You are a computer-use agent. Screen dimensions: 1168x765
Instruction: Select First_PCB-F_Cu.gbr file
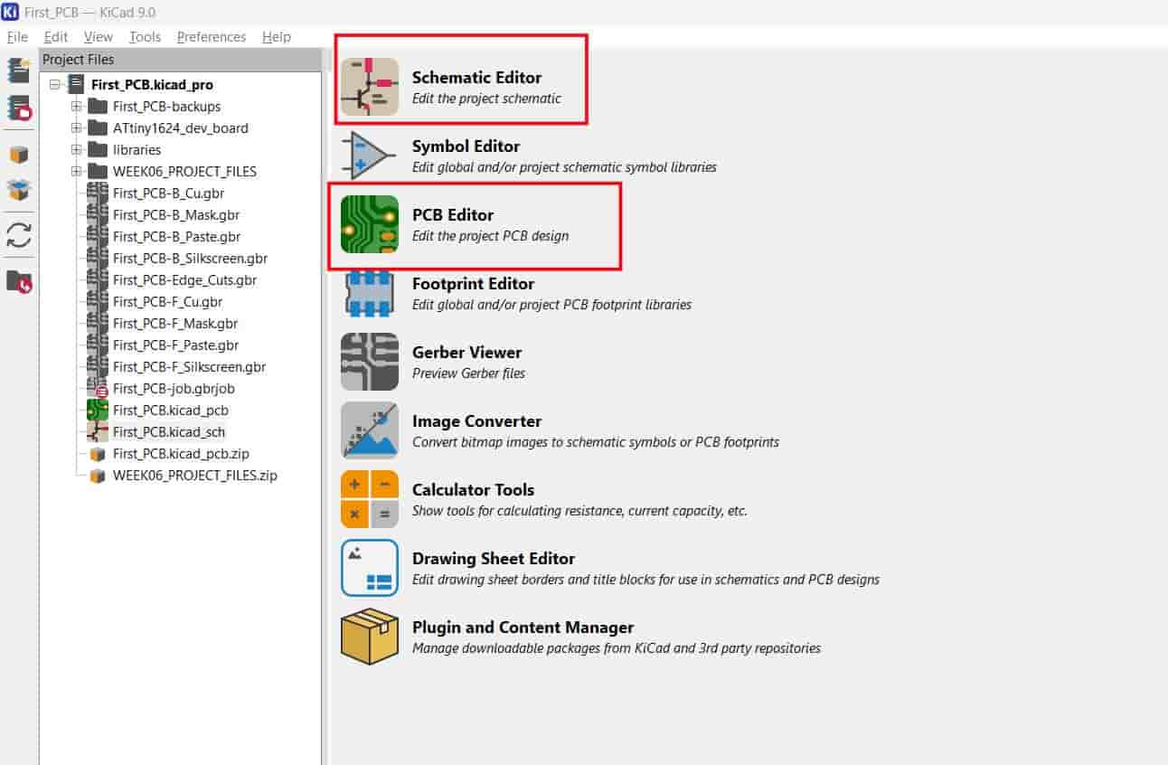[167, 302]
